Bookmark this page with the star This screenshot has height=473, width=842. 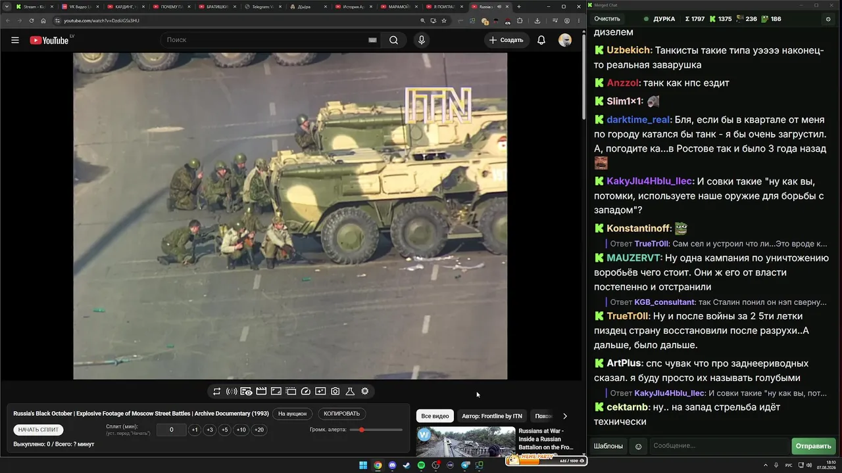(444, 21)
